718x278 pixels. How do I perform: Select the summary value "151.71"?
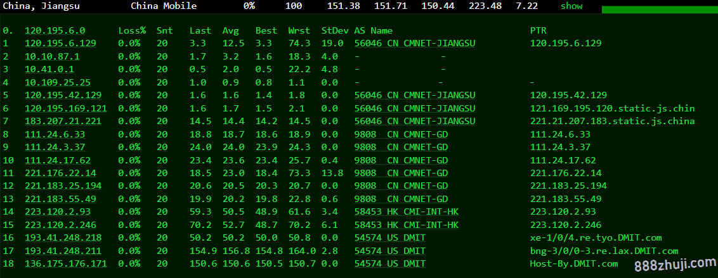(391, 6)
